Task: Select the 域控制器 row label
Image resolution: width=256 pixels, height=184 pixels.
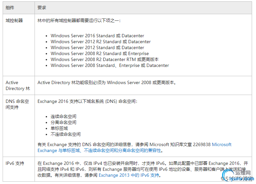Action: pyautogui.click(x=14, y=20)
